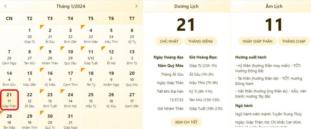
Task: Click the T4 weekday column header
Action: coord(70,18)
